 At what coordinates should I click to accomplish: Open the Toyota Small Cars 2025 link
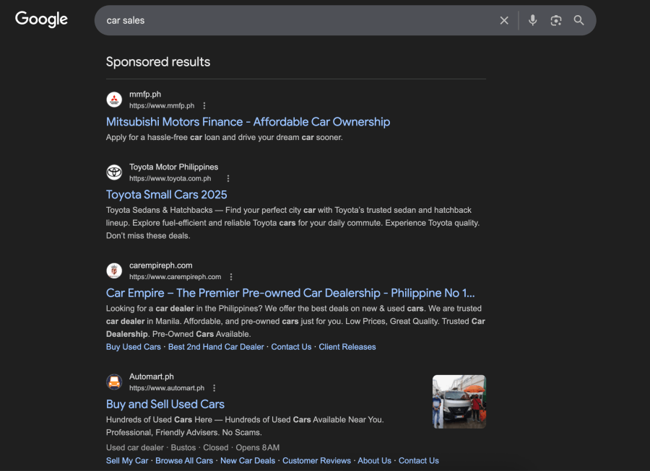[167, 195]
